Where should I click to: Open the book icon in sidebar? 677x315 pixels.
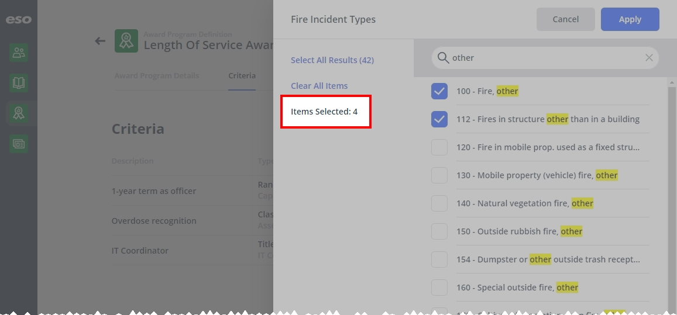tap(19, 83)
